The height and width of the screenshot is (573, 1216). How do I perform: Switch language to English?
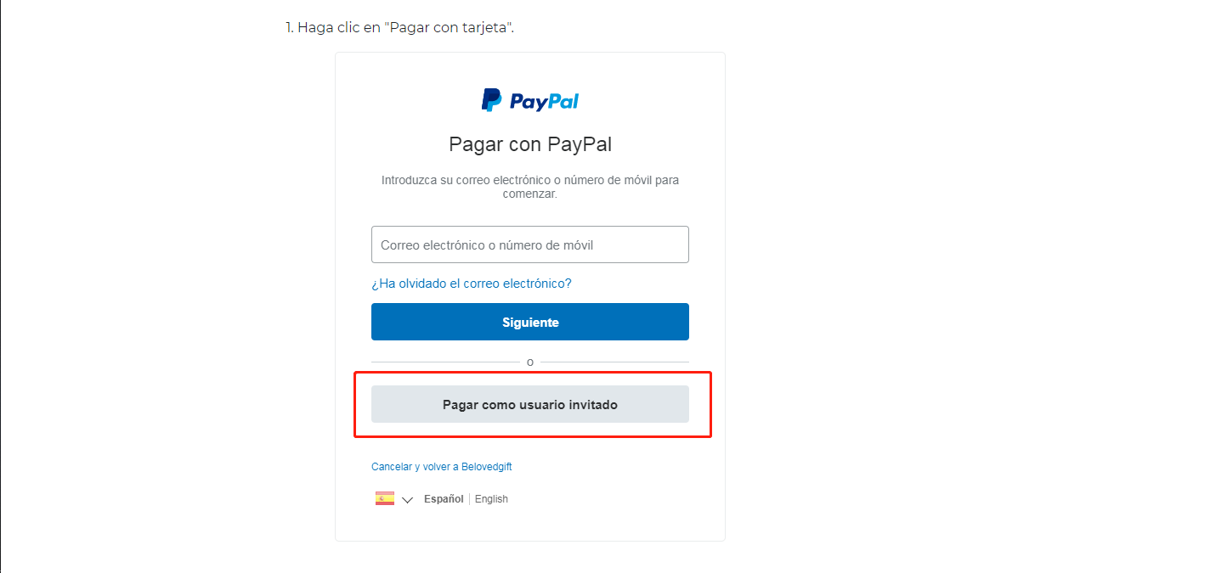click(491, 499)
